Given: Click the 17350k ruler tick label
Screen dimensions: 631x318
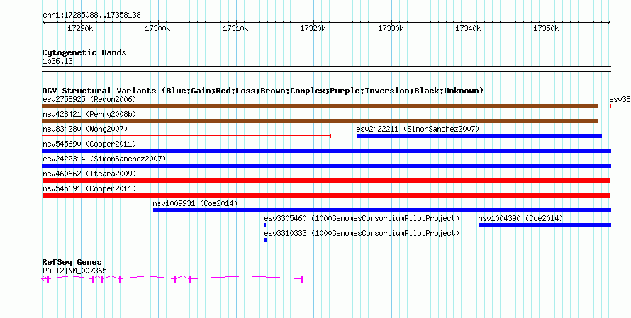Looking at the screenshot, I should [x=546, y=28].
